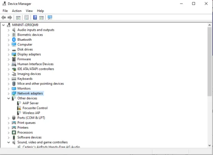Viewport: 213px width, 155px height.
Task: Open the Action menu
Action: pyautogui.click(x=17, y=11)
